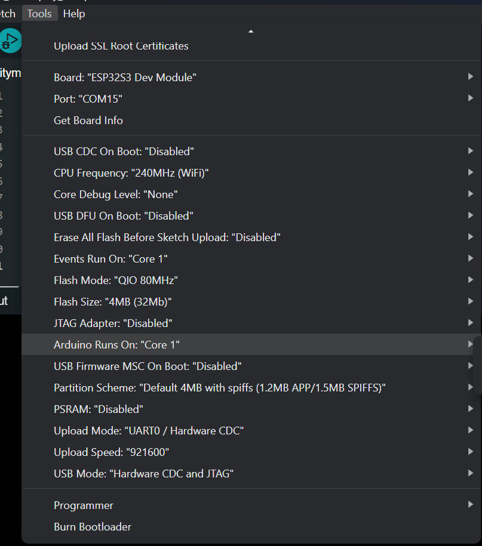This screenshot has height=546, width=482.
Task: Expand Core Debug Level option
Action: (251, 195)
